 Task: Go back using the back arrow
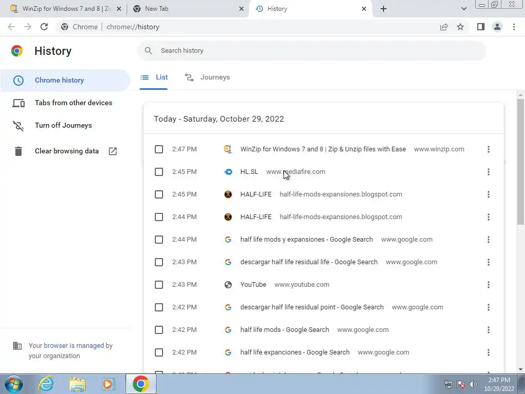click(11, 27)
